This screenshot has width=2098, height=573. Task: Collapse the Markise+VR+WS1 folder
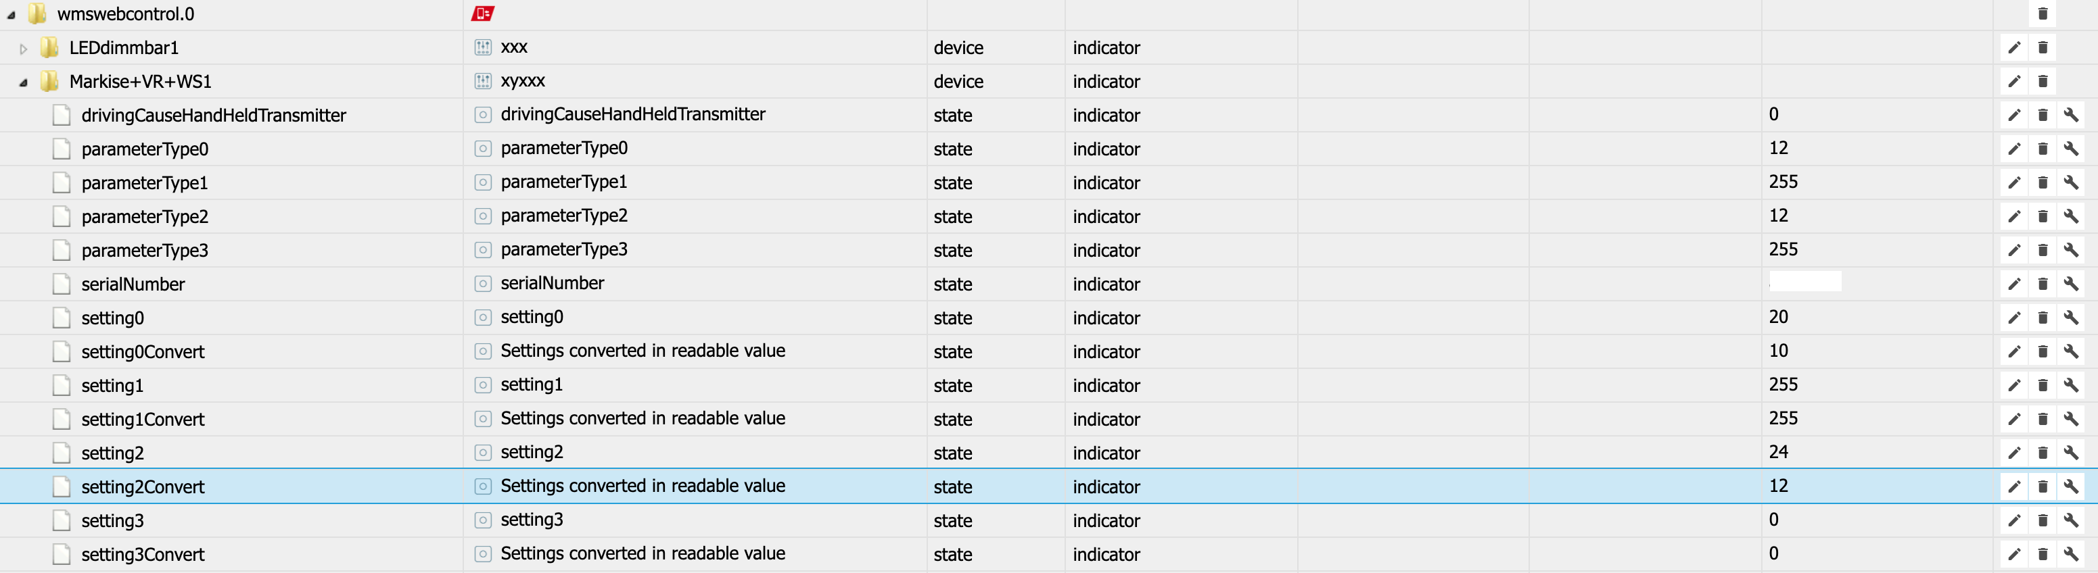tap(23, 82)
